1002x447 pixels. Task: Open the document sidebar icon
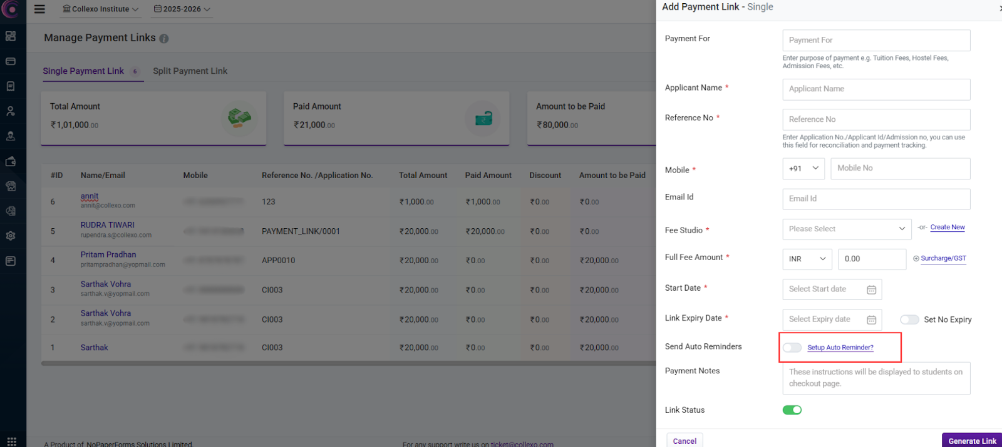click(x=11, y=86)
